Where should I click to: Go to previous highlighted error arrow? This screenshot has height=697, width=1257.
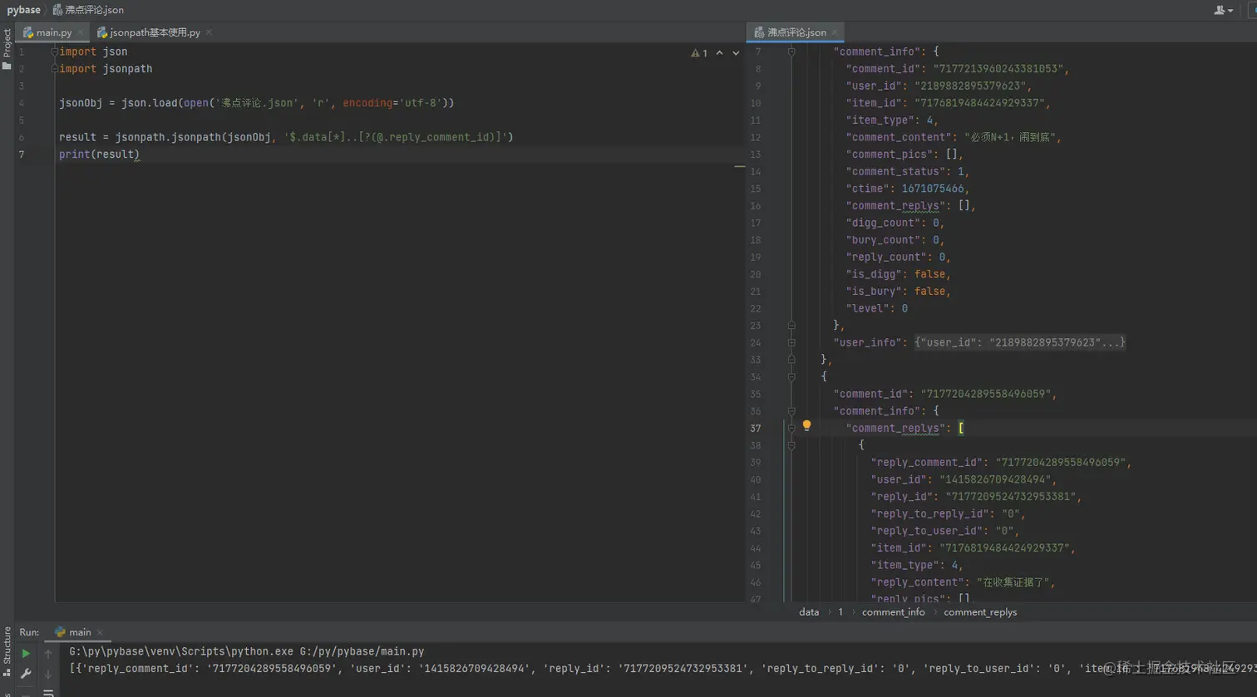(720, 53)
